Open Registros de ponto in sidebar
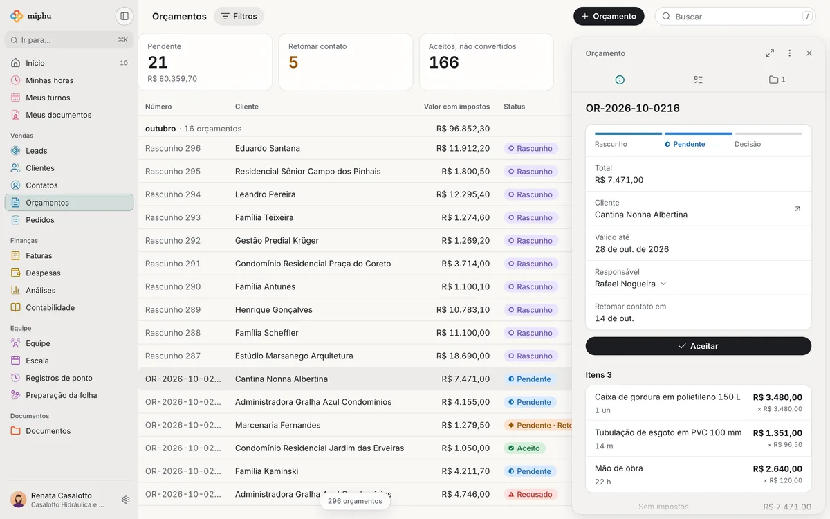 [x=69, y=378]
